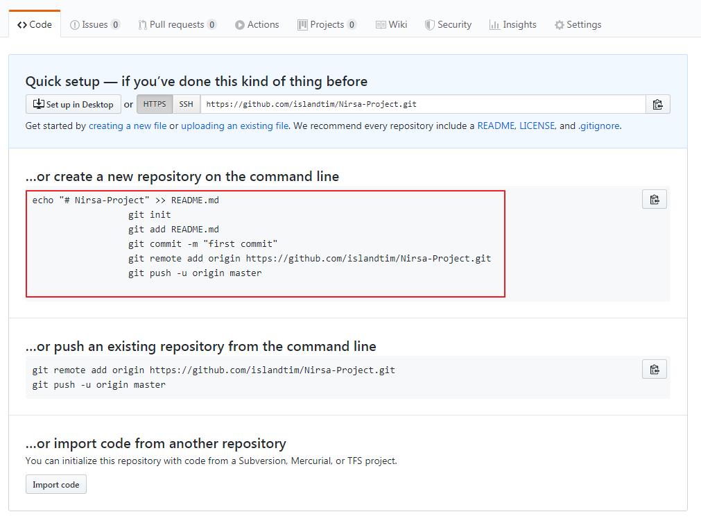The width and height of the screenshot is (701, 523).
Task: View the Insights tab
Action: [x=513, y=24]
